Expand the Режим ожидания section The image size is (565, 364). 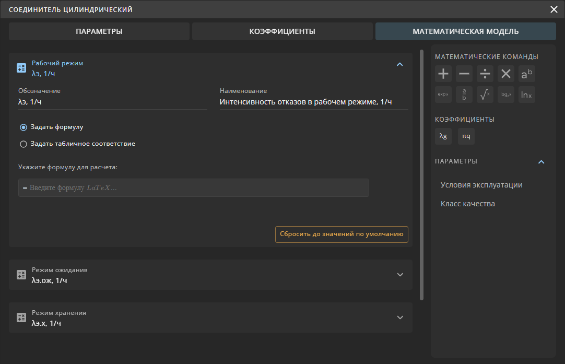[x=400, y=275]
